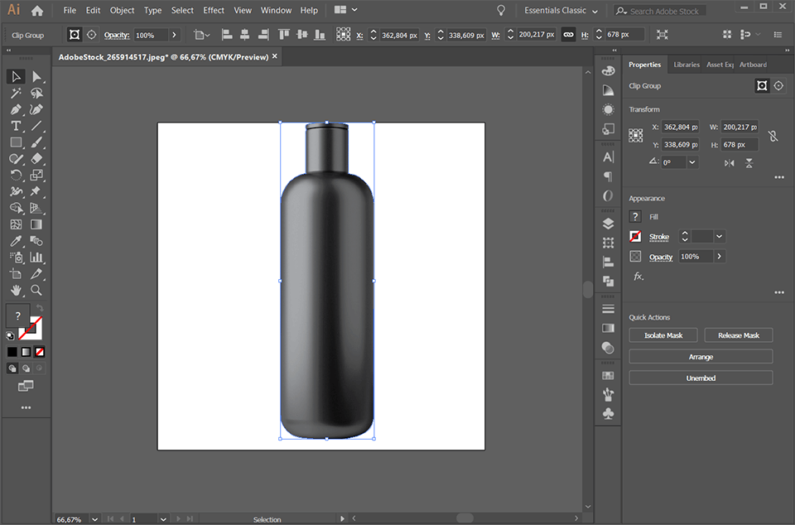This screenshot has height=525, width=795.
Task: Click the Stroke color swatch in Appearance
Action: tap(634, 236)
